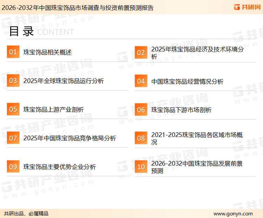Click the orange 09 number badge

[13, 167]
